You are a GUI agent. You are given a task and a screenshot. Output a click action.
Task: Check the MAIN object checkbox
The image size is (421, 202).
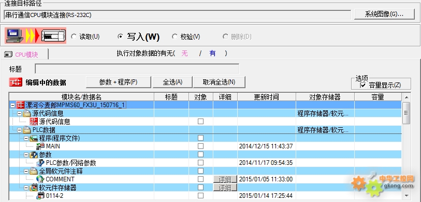click(x=200, y=146)
